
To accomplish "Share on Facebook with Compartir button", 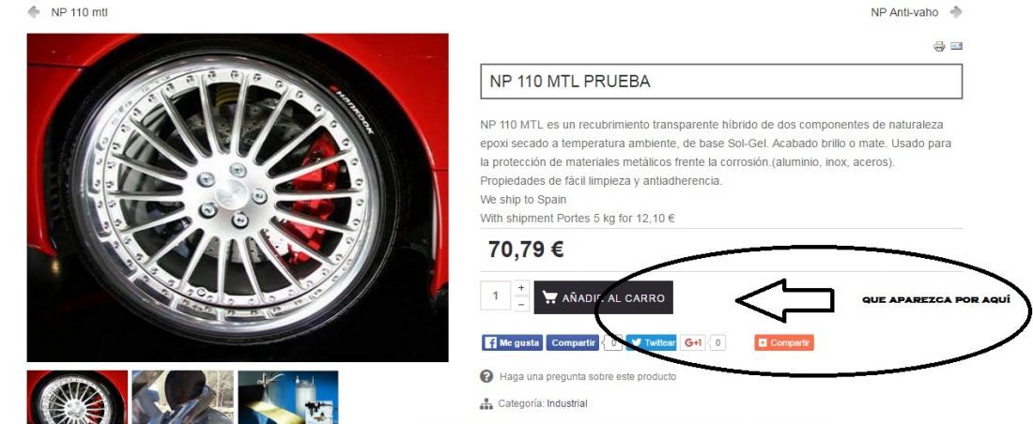I will coord(573,342).
